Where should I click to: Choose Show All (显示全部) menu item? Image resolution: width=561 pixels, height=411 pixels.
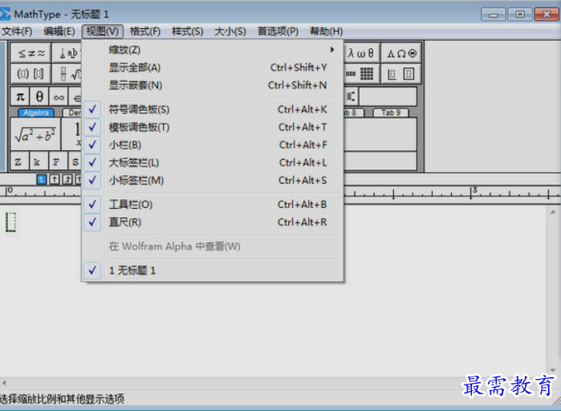[x=213, y=67]
